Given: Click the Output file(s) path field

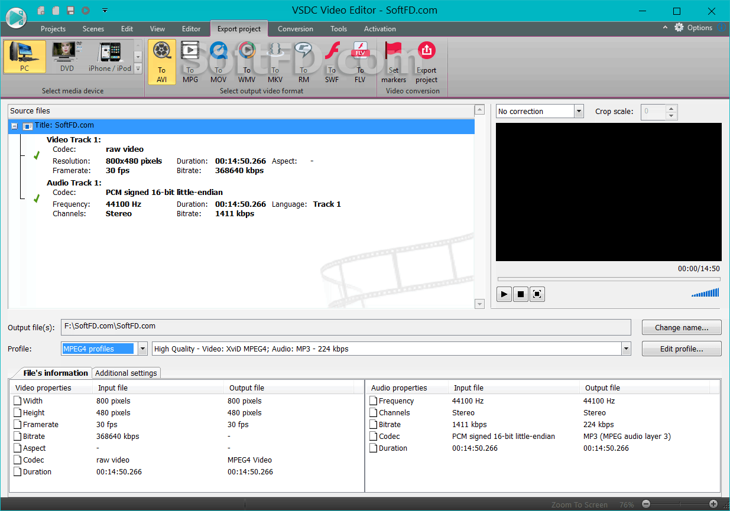Looking at the screenshot, I should pos(346,326).
